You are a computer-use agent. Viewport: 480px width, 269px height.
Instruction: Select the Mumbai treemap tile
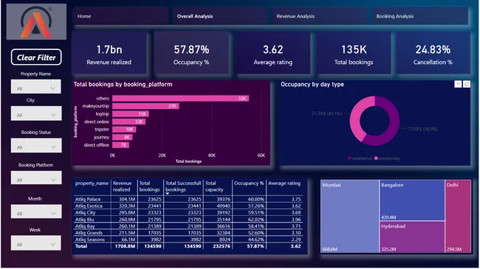click(x=349, y=216)
